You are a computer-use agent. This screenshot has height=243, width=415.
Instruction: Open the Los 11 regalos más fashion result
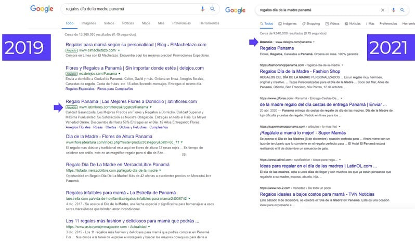coord(132,221)
